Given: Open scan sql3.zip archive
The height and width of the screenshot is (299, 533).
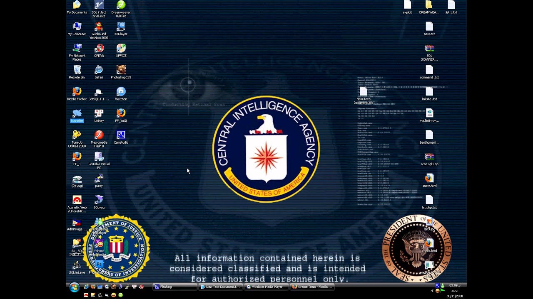Looking at the screenshot, I should [429, 159].
